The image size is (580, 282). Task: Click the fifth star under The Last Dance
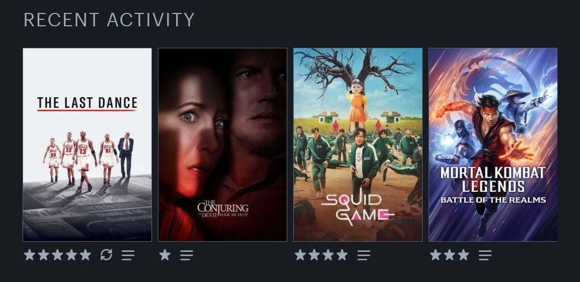tap(85, 255)
